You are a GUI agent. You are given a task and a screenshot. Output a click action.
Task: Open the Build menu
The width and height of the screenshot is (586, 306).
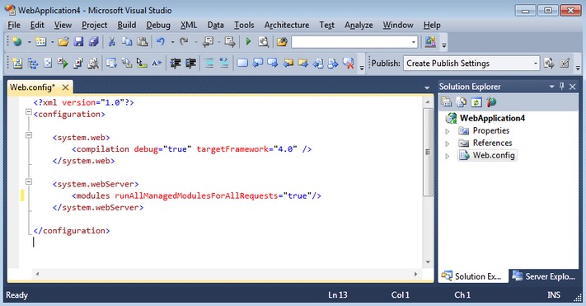[126, 25]
